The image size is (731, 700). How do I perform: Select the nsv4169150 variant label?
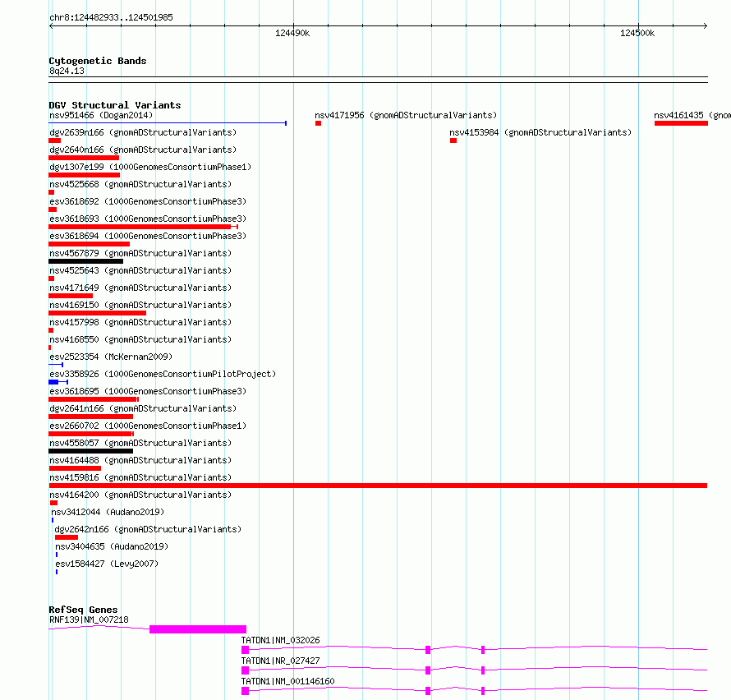[140, 305]
